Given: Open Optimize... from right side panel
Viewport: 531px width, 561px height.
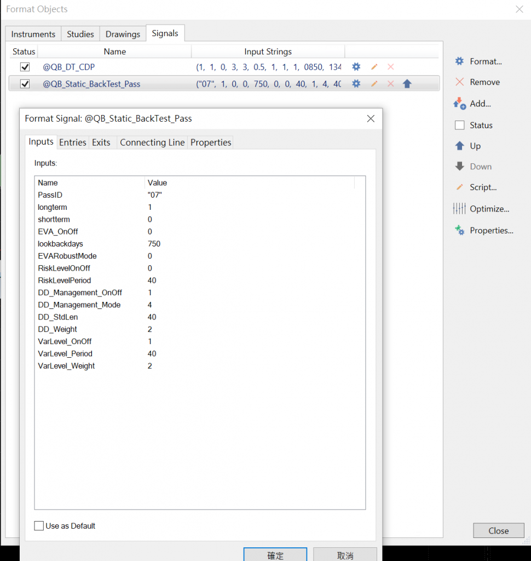Looking at the screenshot, I should click(x=482, y=209).
